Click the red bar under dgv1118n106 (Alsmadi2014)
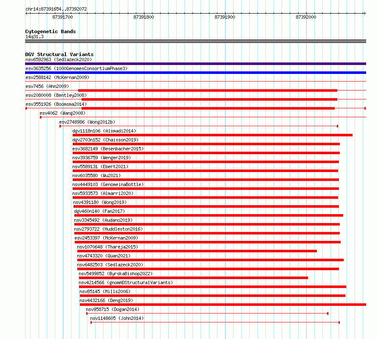 (212, 135)
